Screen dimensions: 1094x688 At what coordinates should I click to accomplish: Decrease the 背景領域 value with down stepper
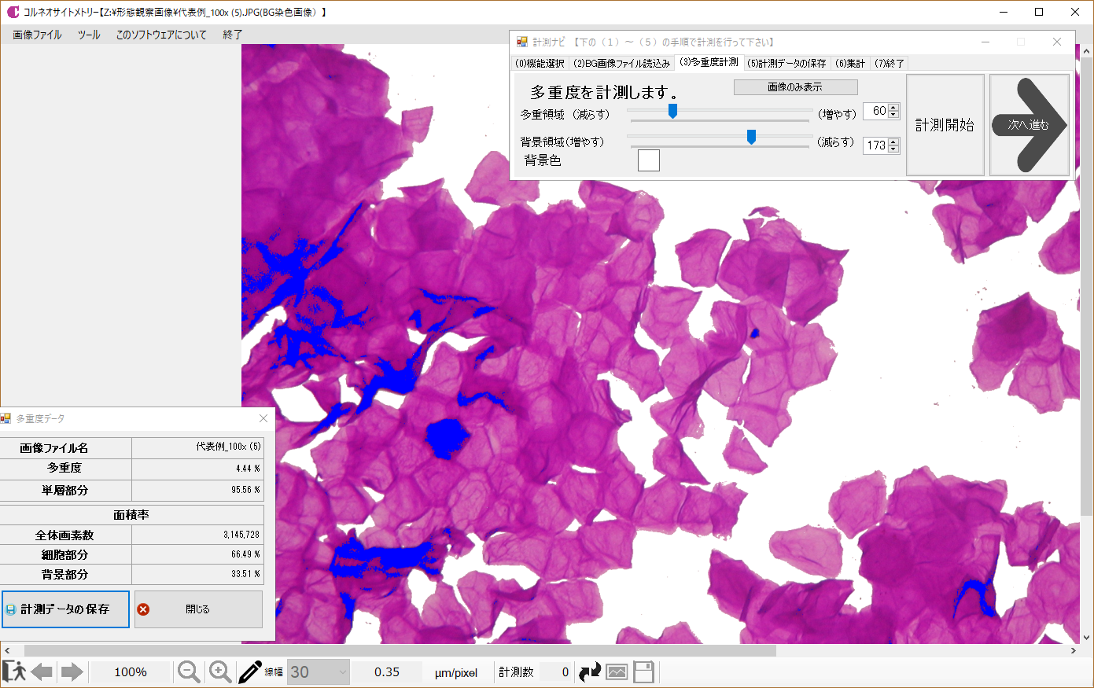click(893, 149)
